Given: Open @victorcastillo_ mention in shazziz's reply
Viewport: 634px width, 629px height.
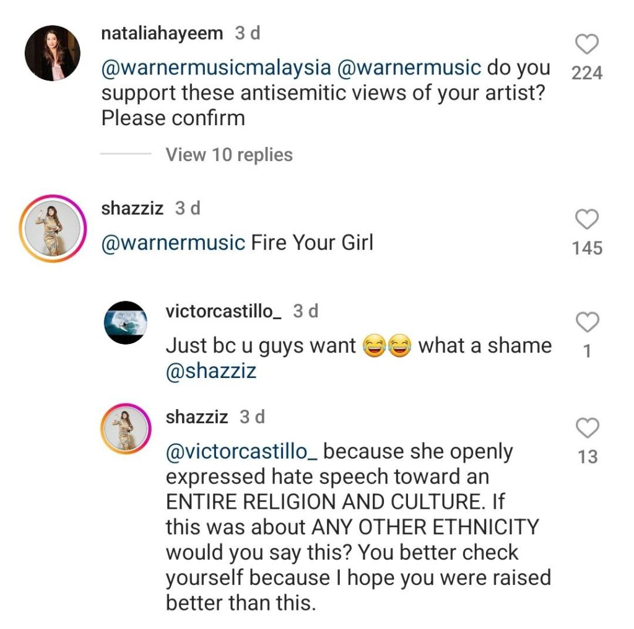Looking at the screenshot, I should [x=242, y=452].
